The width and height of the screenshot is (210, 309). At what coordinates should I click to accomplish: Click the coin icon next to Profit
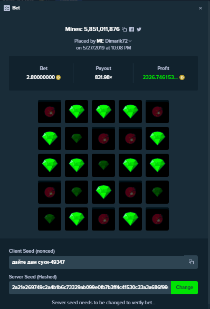coord(182,77)
